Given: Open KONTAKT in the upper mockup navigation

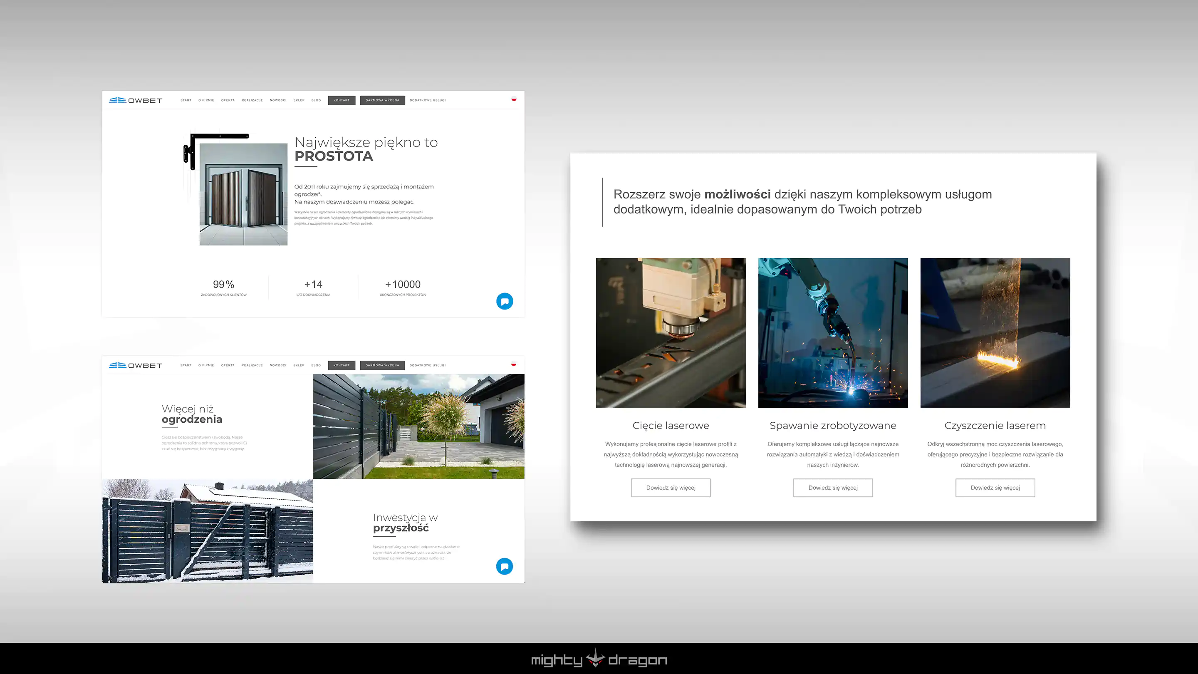Looking at the screenshot, I should click(x=342, y=100).
